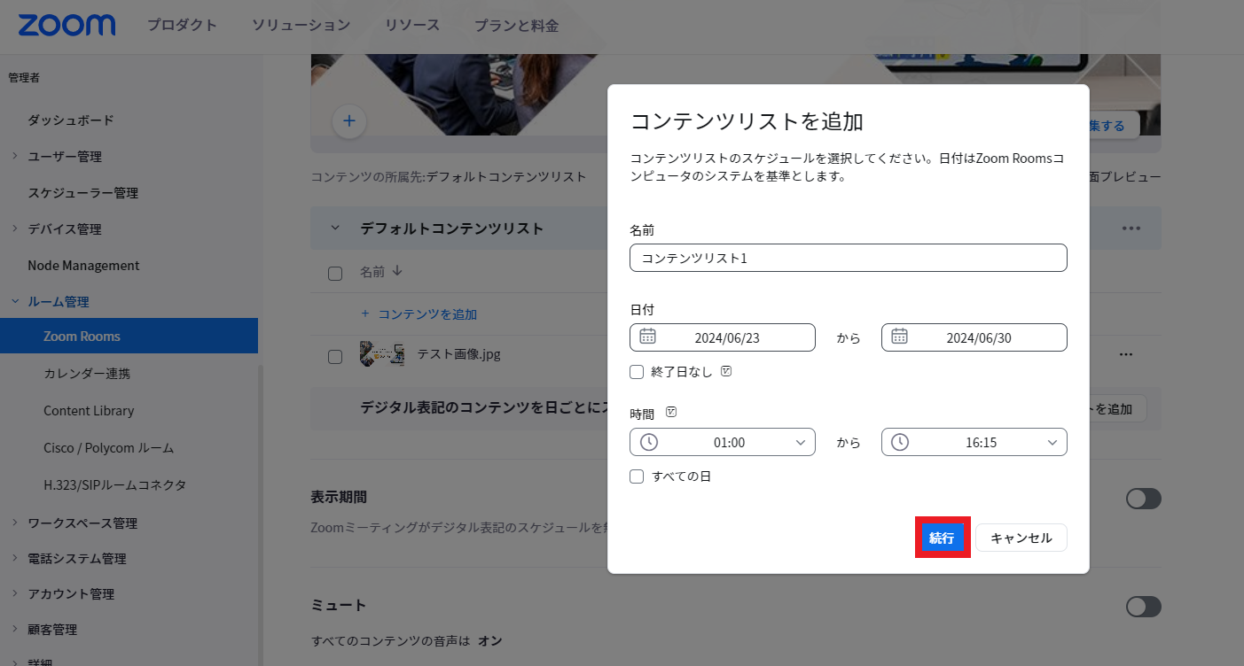Click the info icon beside 時間
1244x666 pixels.
pyautogui.click(x=671, y=413)
